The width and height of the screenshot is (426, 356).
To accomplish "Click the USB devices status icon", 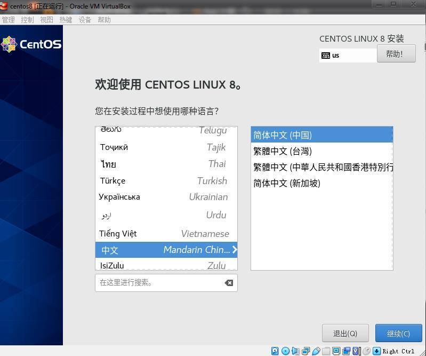I will [x=316, y=351].
